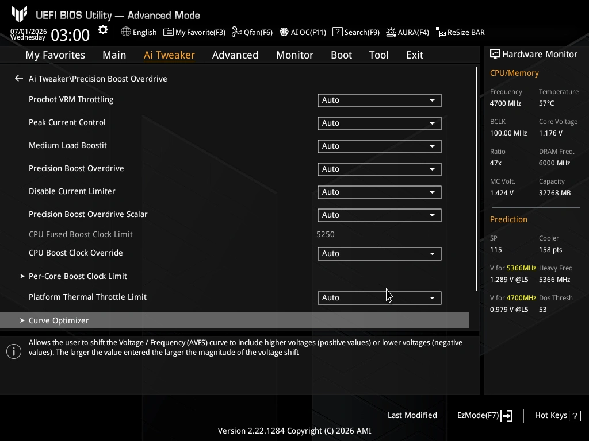This screenshot has height=441, width=589.
Task: Click the 57°C Temperature value
Action: tap(546, 103)
